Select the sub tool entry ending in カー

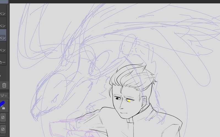point(3,59)
